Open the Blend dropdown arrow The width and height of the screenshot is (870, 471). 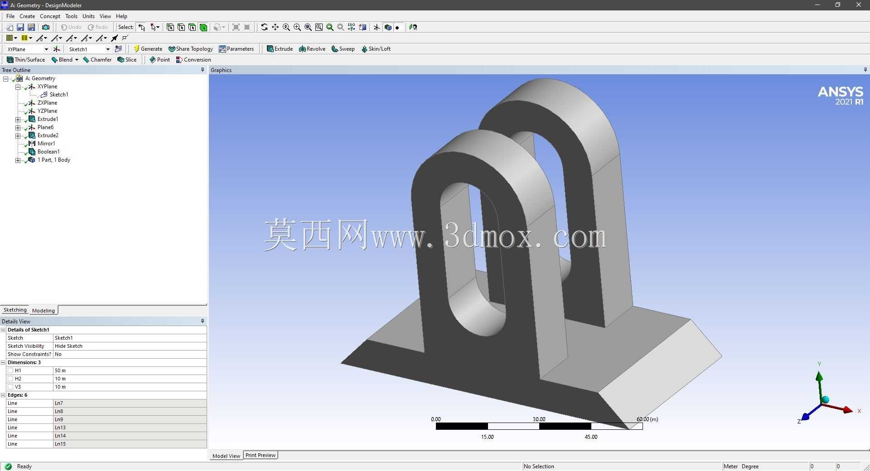[x=77, y=60]
